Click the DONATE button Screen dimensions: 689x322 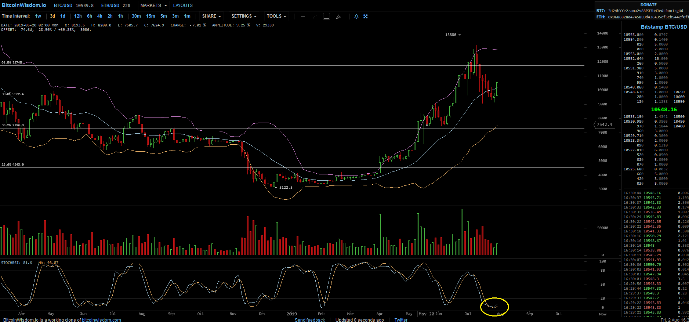648,5
